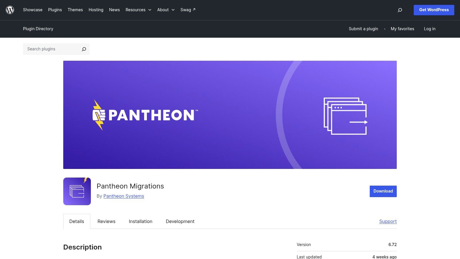Click the Log in link
The image size is (460, 259).
pos(430,29)
